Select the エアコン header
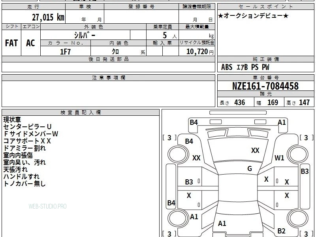Viewport: 316px width, 237px height. pyautogui.click(x=31, y=26)
